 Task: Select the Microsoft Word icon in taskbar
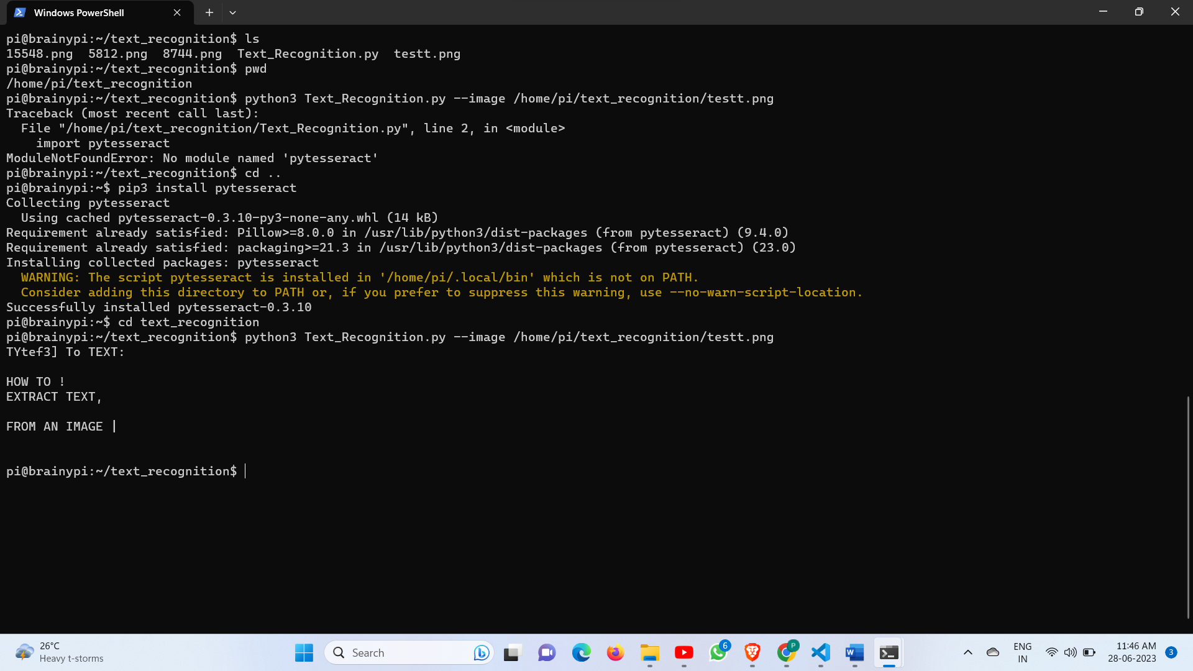tap(854, 652)
